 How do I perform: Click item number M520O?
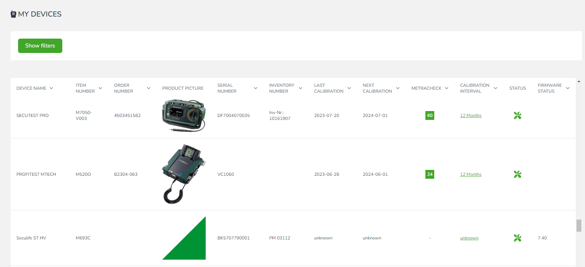click(x=83, y=174)
